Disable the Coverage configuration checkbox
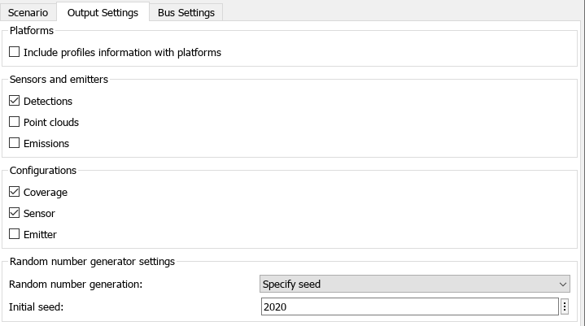The height and width of the screenshot is (326, 585). 15,192
